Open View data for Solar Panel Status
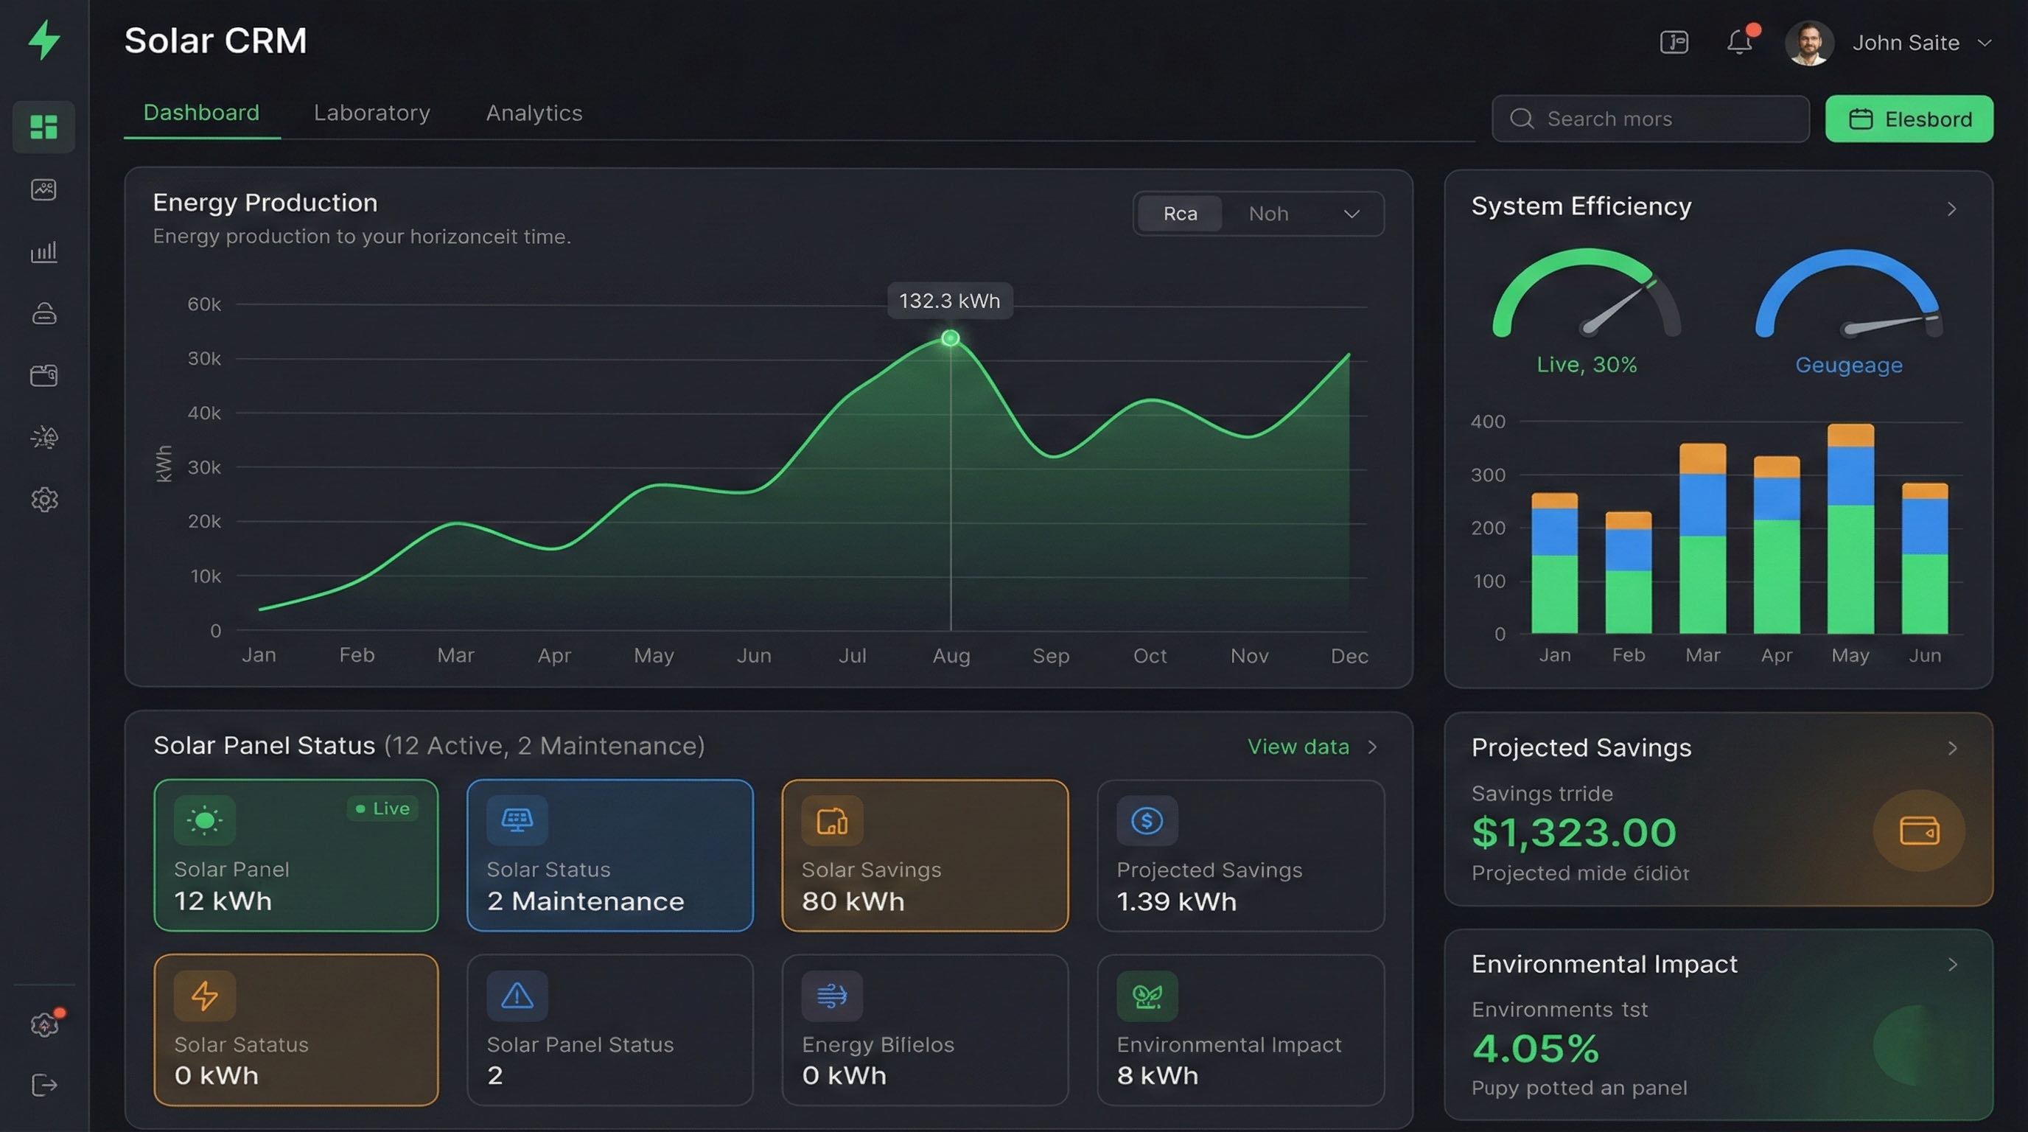The width and height of the screenshot is (2028, 1132). (x=1298, y=747)
